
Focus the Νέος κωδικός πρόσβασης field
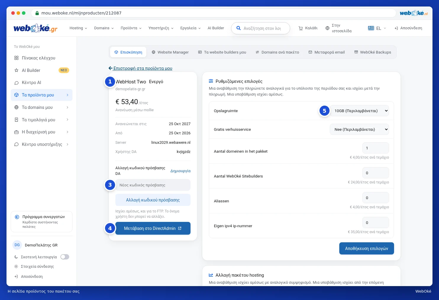click(x=153, y=185)
